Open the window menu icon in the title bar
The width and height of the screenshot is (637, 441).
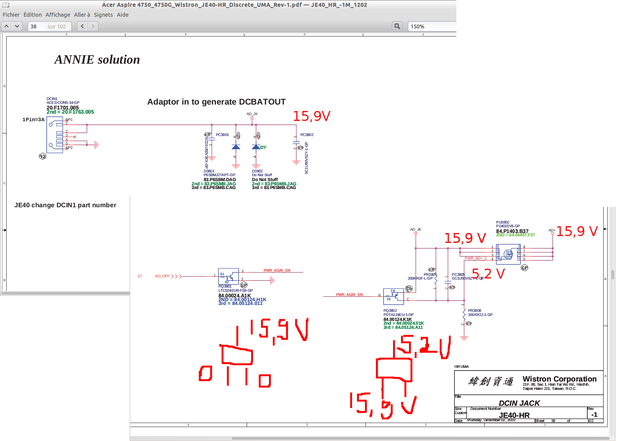[x=6, y=5]
